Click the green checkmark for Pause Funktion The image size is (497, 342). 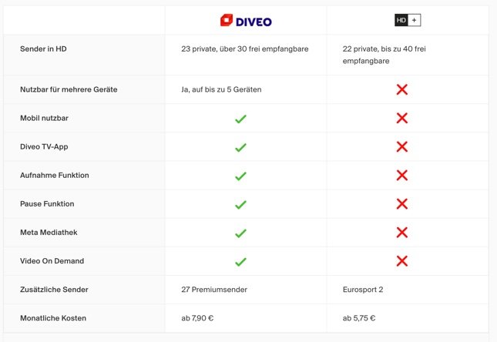pos(240,204)
